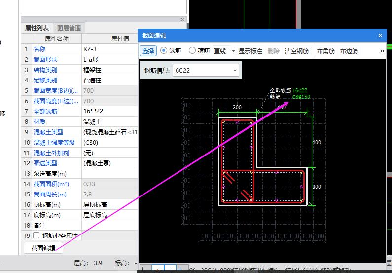Viewport: 392px width, 273px height.
Task: Click the 属性名称 column header
Action: point(57,39)
